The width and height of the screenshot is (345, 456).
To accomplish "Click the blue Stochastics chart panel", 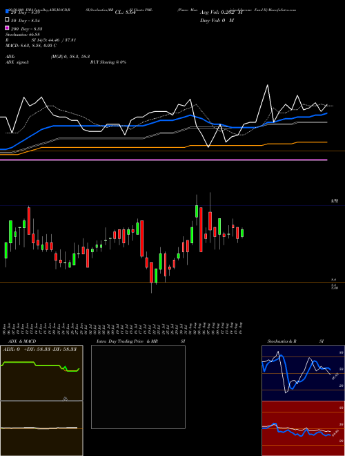I will pos(303,373).
